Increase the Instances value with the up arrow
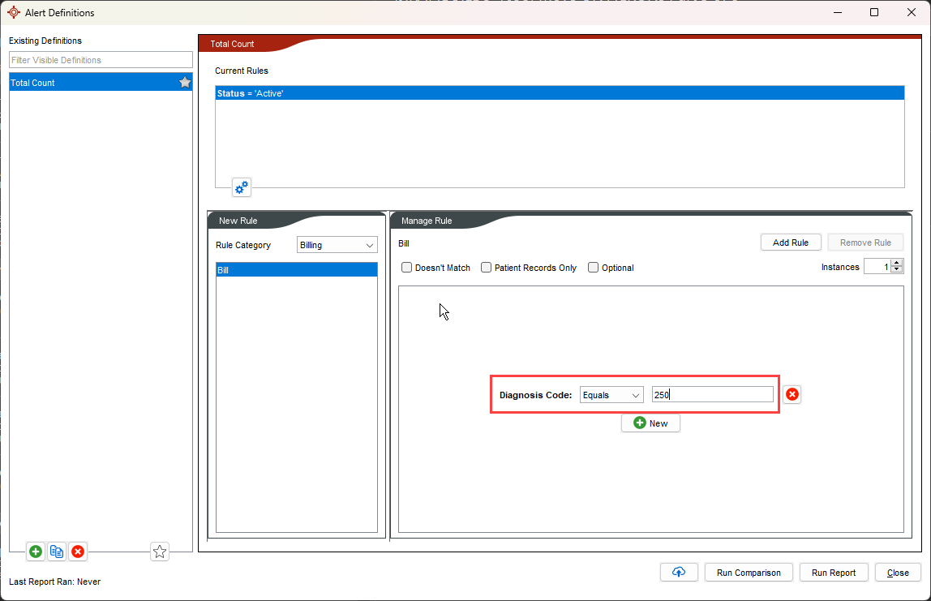Image resolution: width=931 pixels, height=601 pixels. click(x=897, y=263)
